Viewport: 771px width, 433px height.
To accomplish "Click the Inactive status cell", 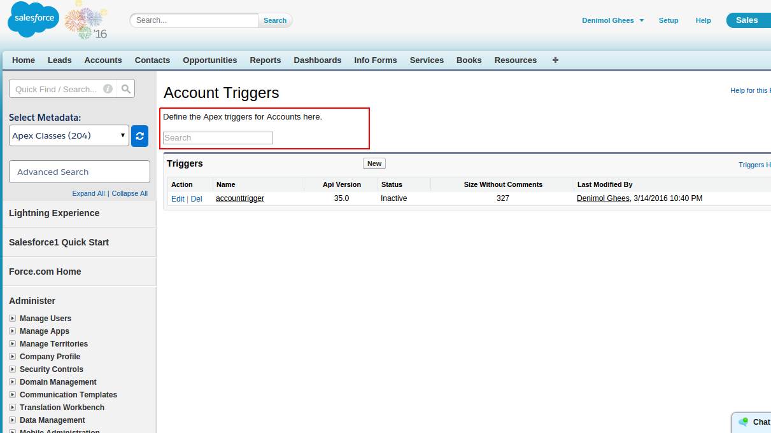I will point(394,198).
